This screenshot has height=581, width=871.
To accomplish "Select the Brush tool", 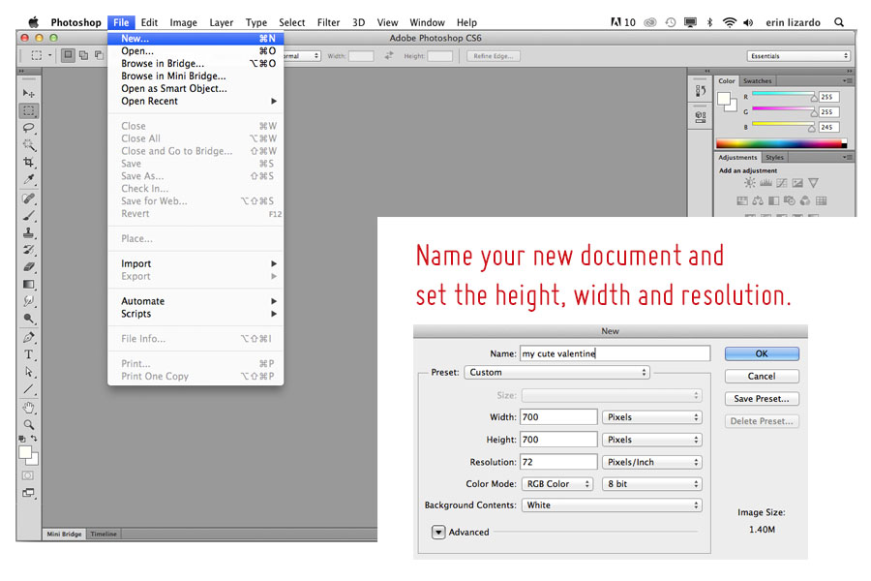I will [28, 216].
